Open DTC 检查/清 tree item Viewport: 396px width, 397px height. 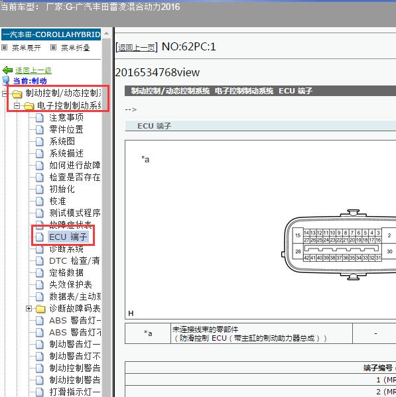tap(74, 260)
